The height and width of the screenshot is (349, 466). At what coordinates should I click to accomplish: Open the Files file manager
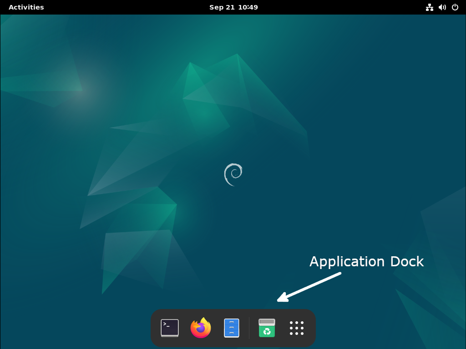pos(231,328)
